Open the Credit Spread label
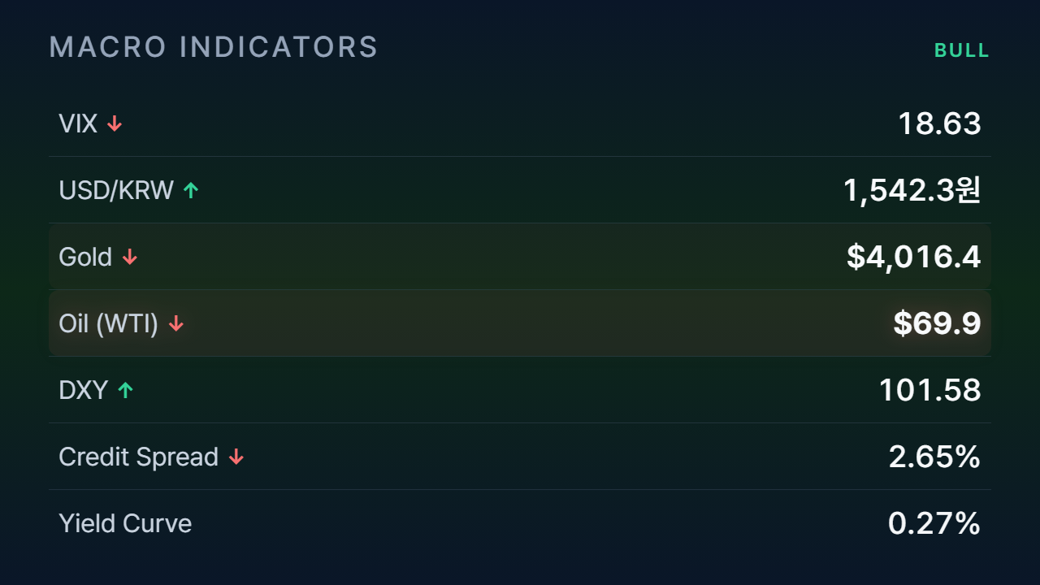 click(x=139, y=457)
